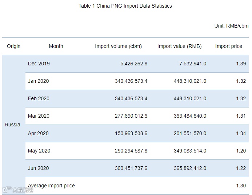Click the 'Import price' column header
Viewport: 252px width, 195px height.
pos(228,46)
